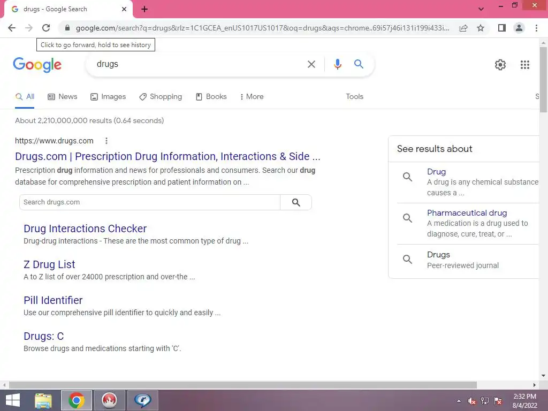The image size is (548, 411).
Task: Click the network tray icon
Action: (x=485, y=401)
